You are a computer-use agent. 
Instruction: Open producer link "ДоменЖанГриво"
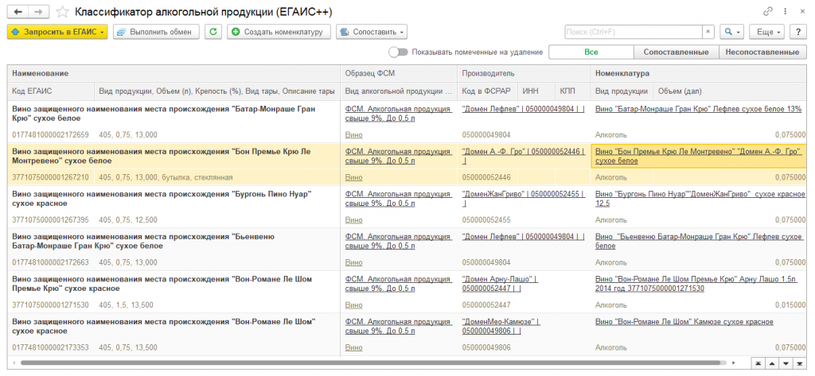pyautogui.click(x=524, y=199)
